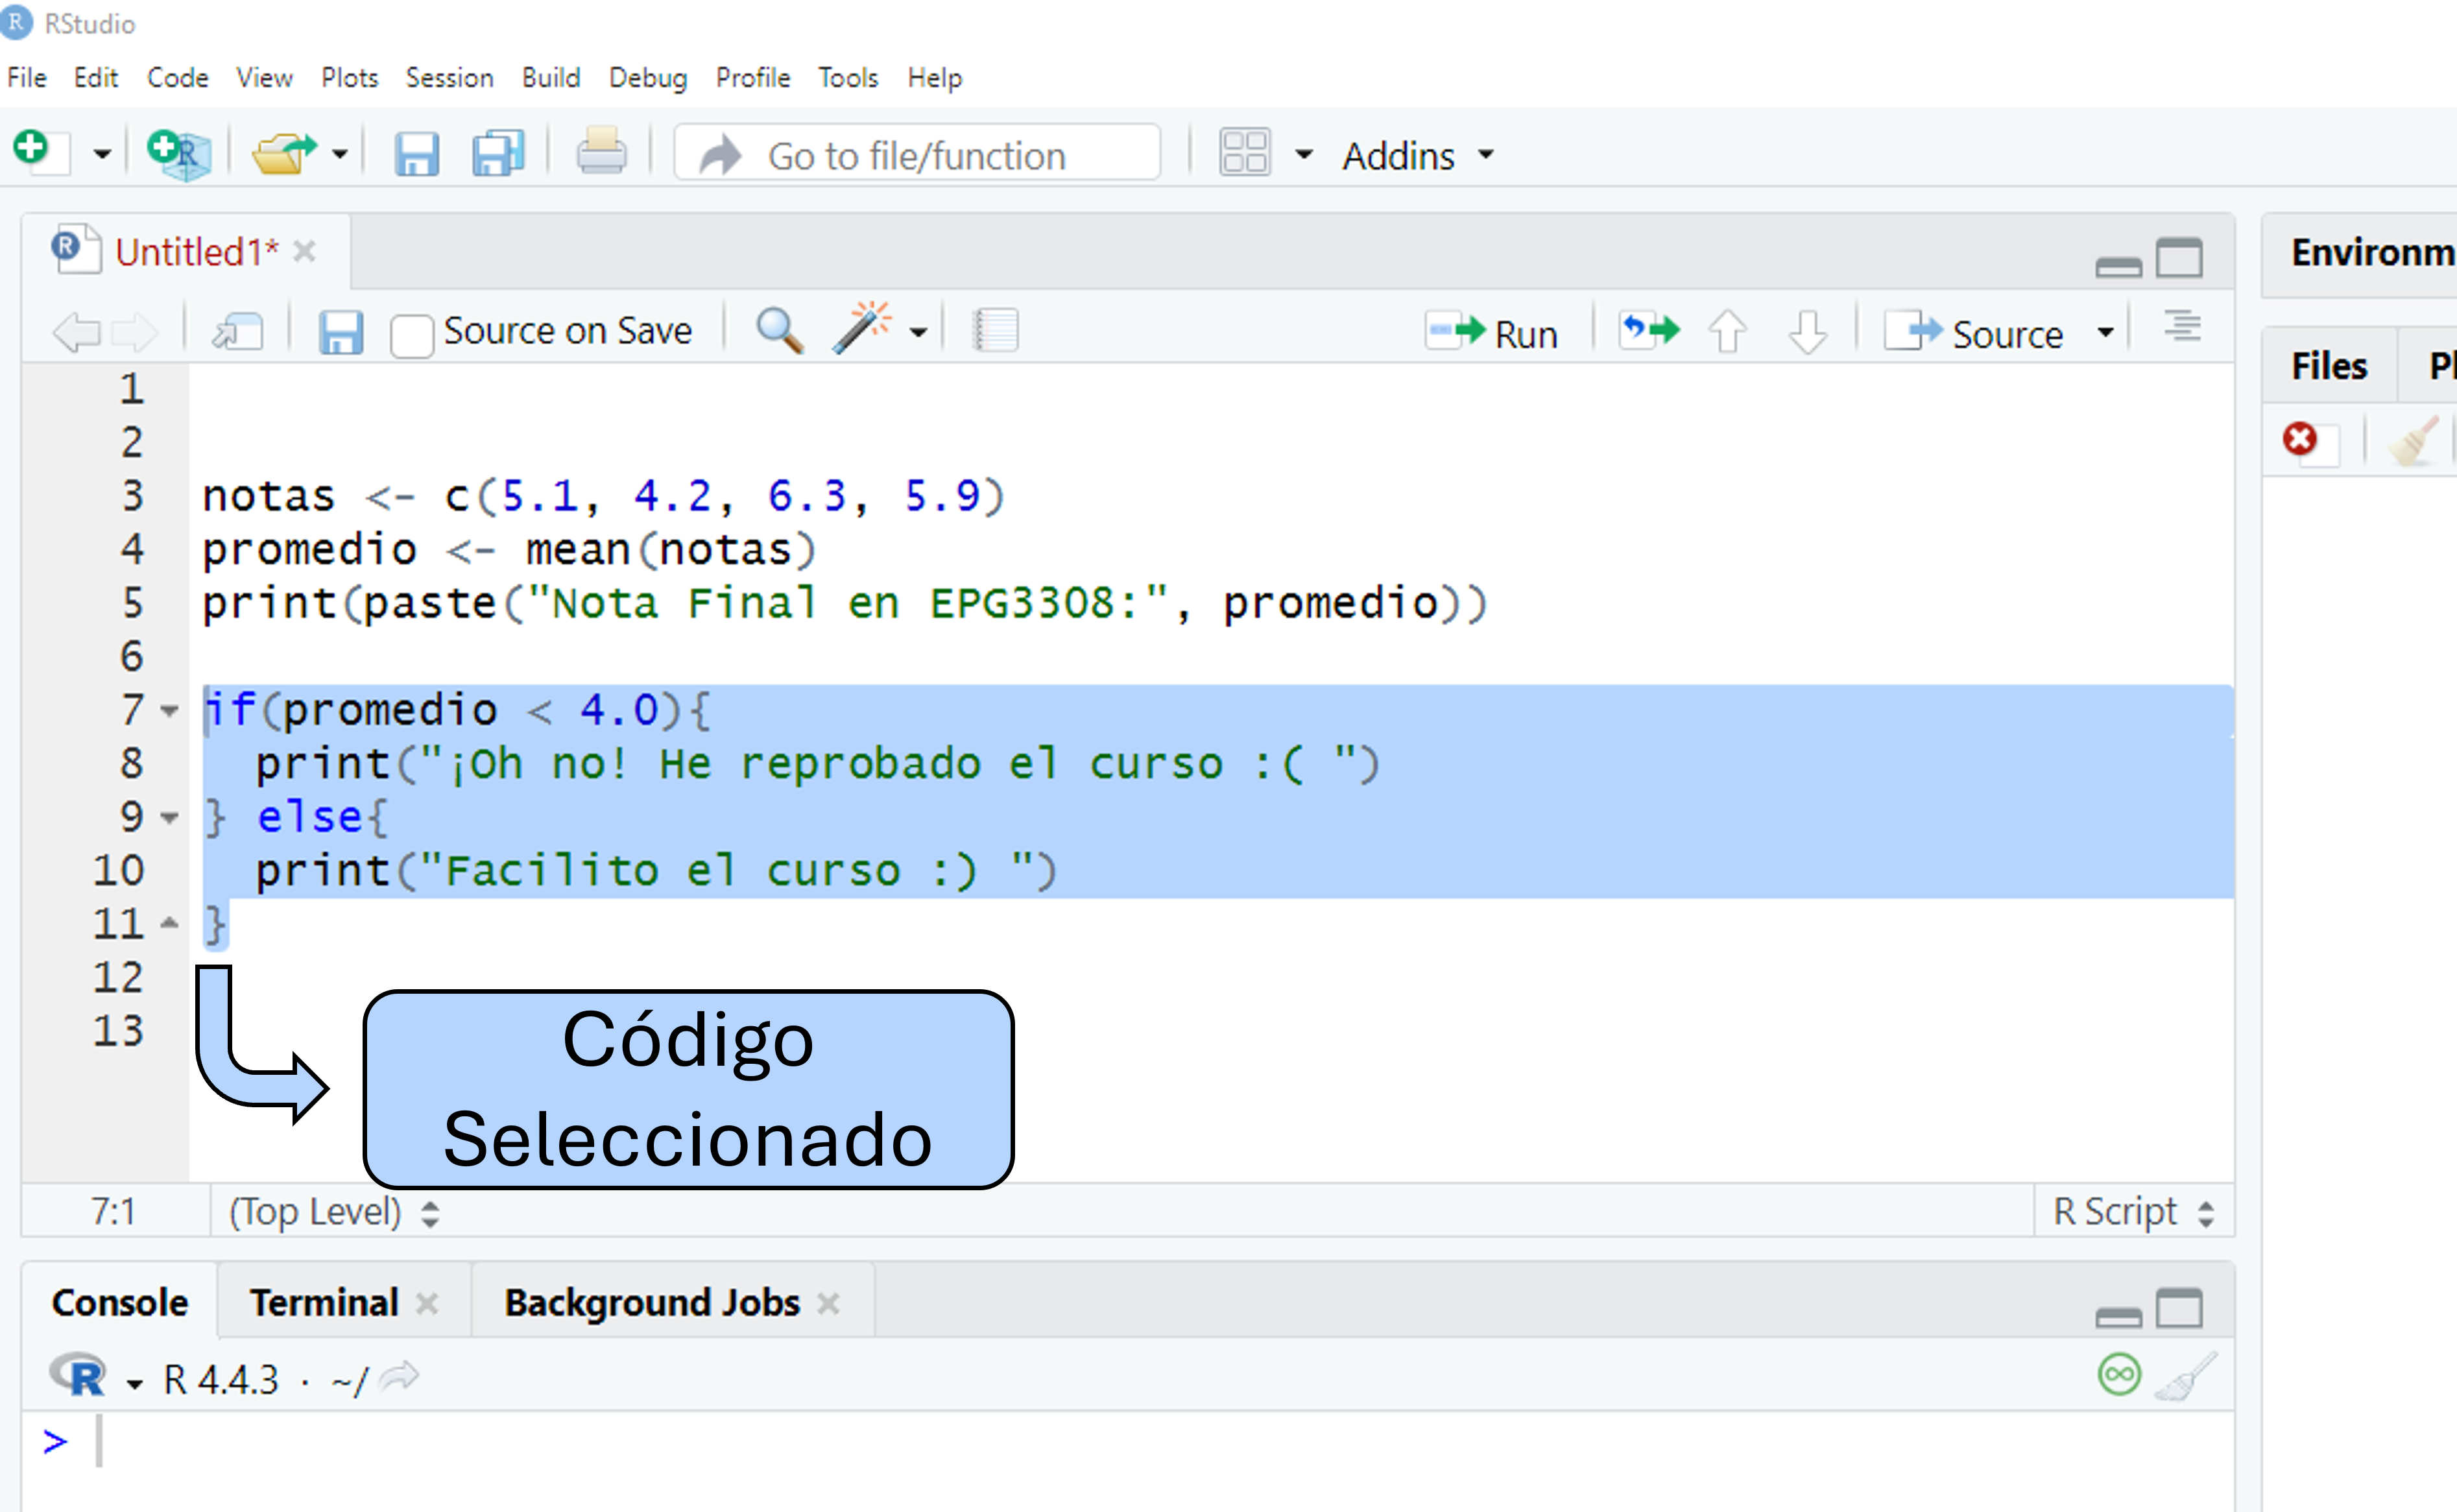Click the Save all open documents icon
Viewport: 2457px width, 1512px height.
(497, 154)
